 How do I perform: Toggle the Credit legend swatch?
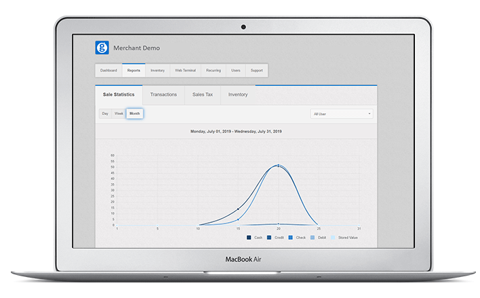click(269, 238)
